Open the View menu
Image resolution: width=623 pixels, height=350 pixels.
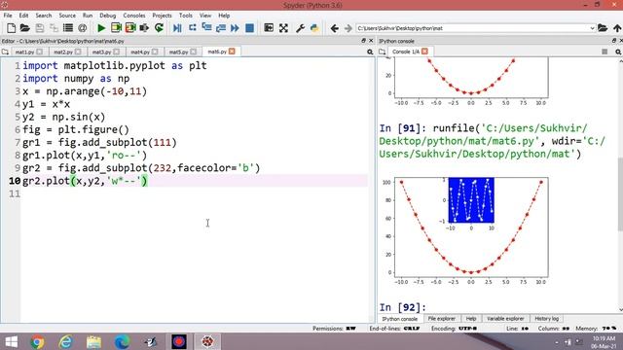click(205, 16)
